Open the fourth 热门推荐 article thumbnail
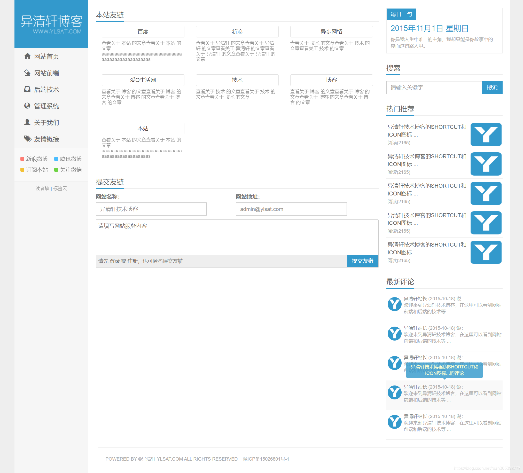The width and height of the screenshot is (523, 473). coord(486,223)
